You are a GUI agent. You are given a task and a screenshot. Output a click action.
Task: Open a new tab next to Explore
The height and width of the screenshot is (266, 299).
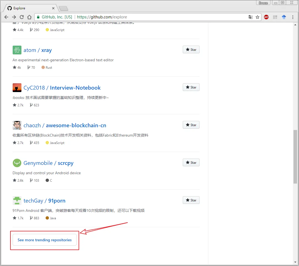[63, 9]
